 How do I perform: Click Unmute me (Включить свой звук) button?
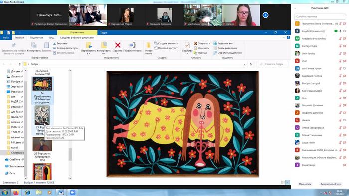(x=330, y=184)
